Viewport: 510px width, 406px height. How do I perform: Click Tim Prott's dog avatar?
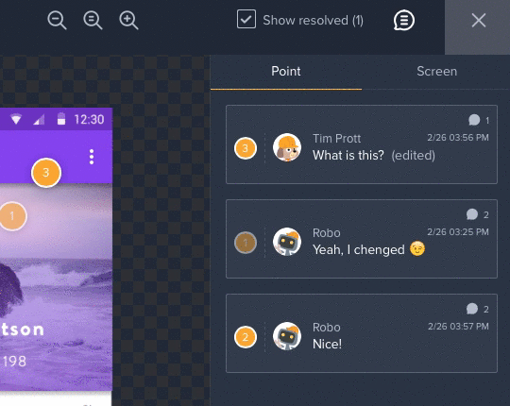point(286,147)
